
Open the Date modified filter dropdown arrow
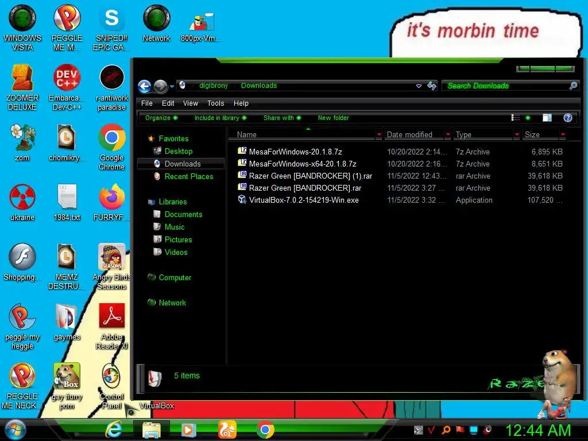(x=448, y=134)
